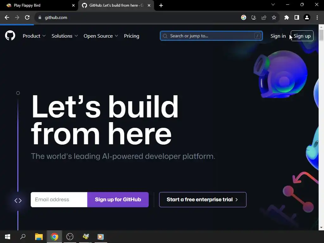This screenshot has width=324, height=243.
Task: Open the media player taskbar icon
Action: 101,237
